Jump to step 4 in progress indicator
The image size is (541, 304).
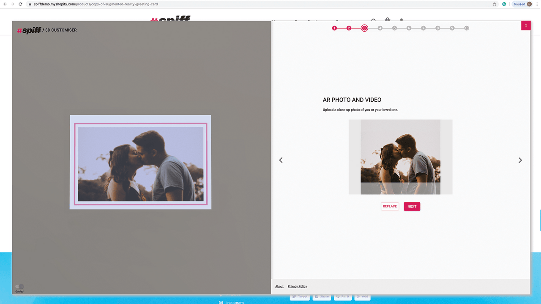click(380, 28)
